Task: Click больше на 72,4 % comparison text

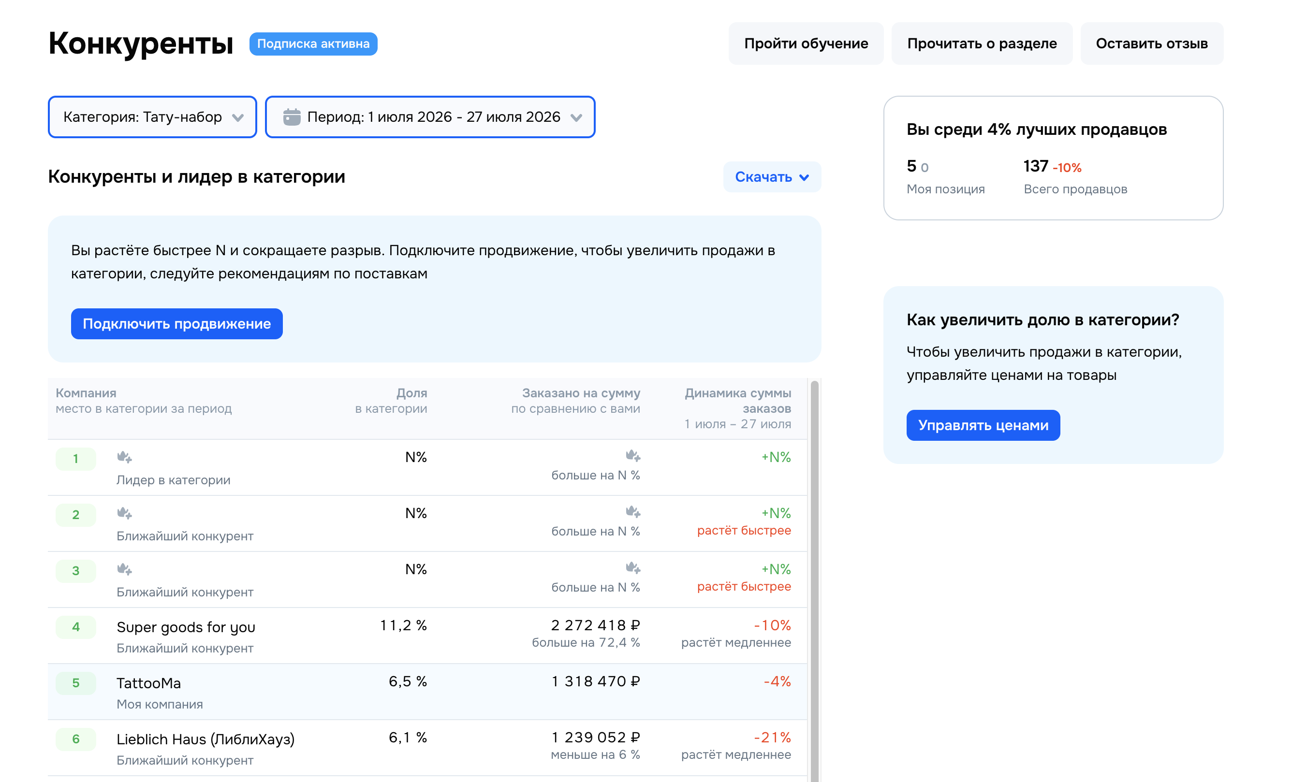Action: (586, 643)
